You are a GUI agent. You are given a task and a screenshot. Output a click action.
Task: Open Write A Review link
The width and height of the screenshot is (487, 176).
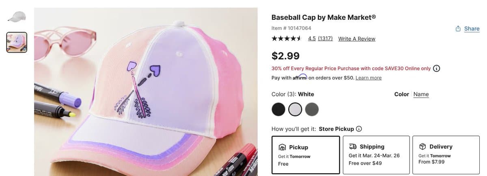[357, 39]
